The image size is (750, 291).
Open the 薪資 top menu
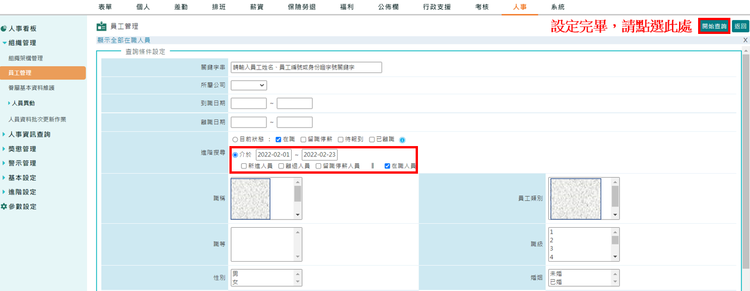[x=257, y=7]
